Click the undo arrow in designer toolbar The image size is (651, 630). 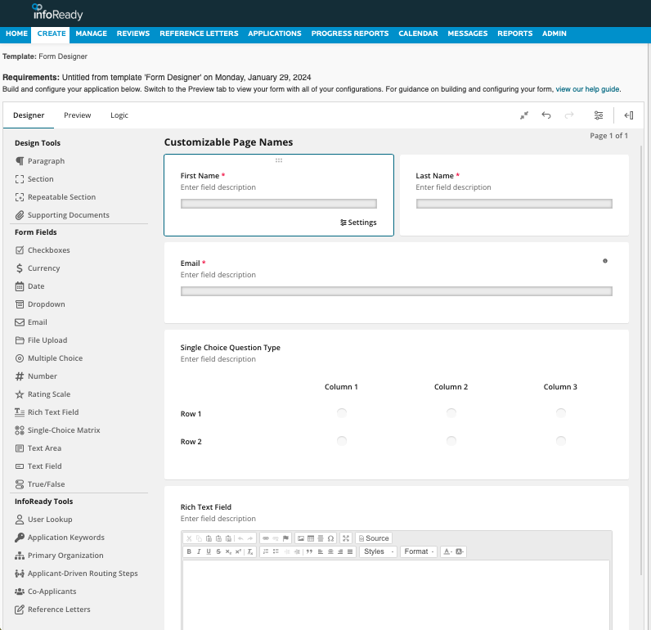[x=546, y=115]
